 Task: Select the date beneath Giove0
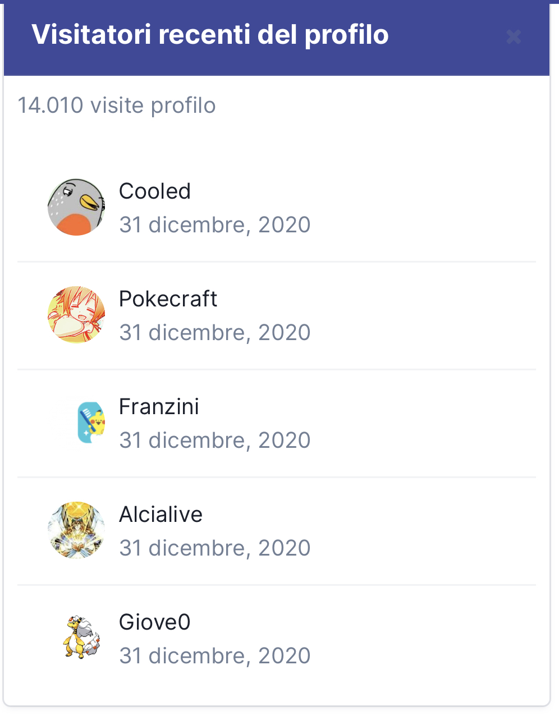pos(214,656)
